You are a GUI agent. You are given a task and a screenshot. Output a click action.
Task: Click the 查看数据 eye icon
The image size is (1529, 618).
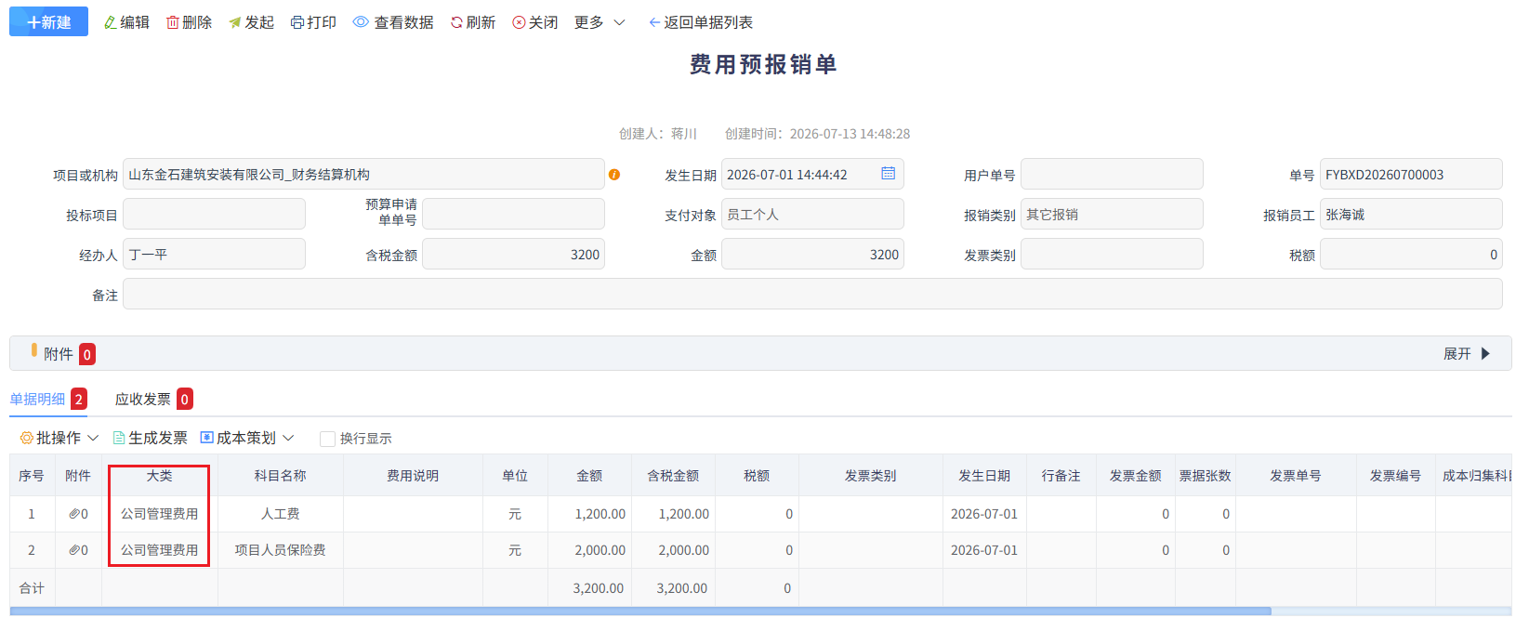361,22
